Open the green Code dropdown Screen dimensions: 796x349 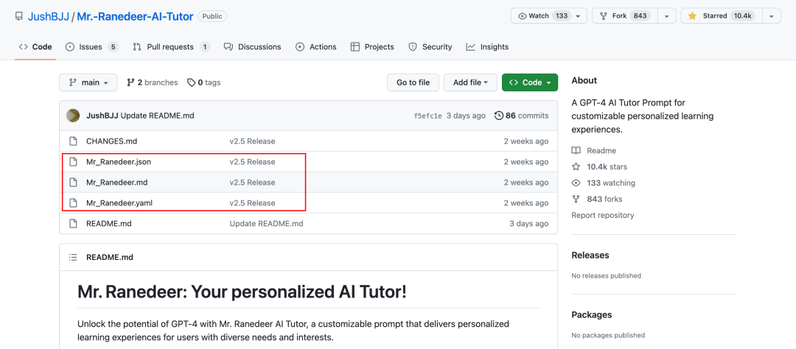click(529, 82)
